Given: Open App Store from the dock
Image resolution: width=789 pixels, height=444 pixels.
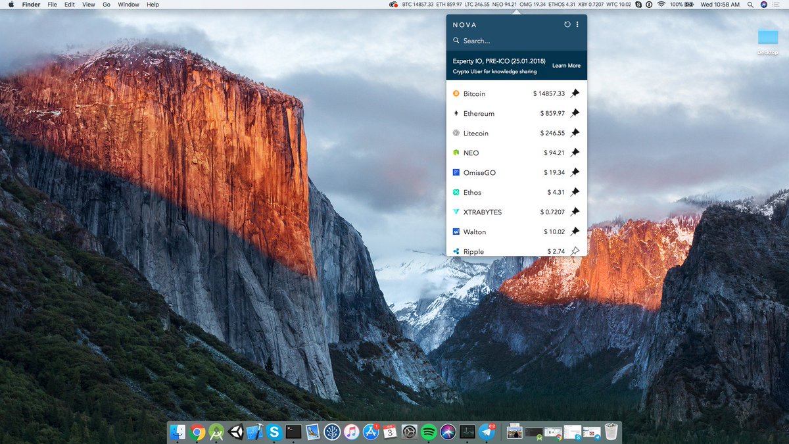Looking at the screenshot, I should point(371,432).
